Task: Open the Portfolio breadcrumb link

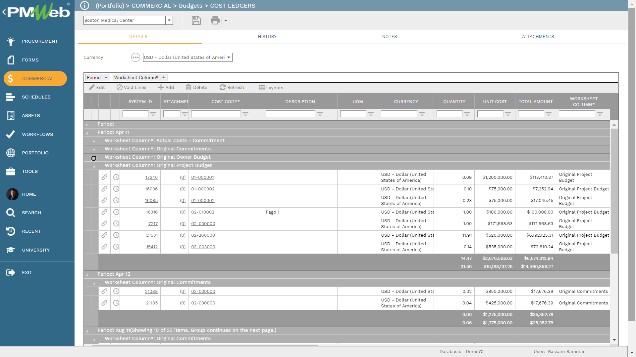Action: pos(110,6)
